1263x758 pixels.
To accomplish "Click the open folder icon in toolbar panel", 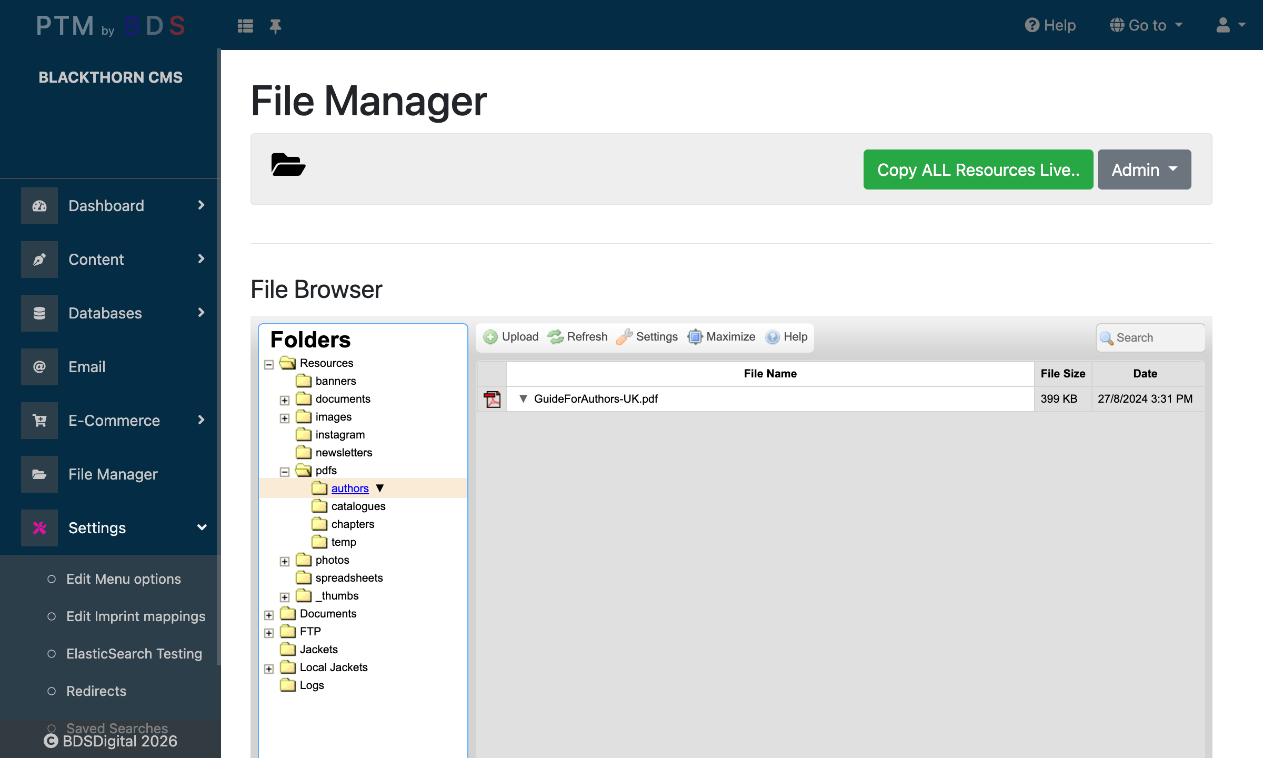I will [x=288, y=165].
